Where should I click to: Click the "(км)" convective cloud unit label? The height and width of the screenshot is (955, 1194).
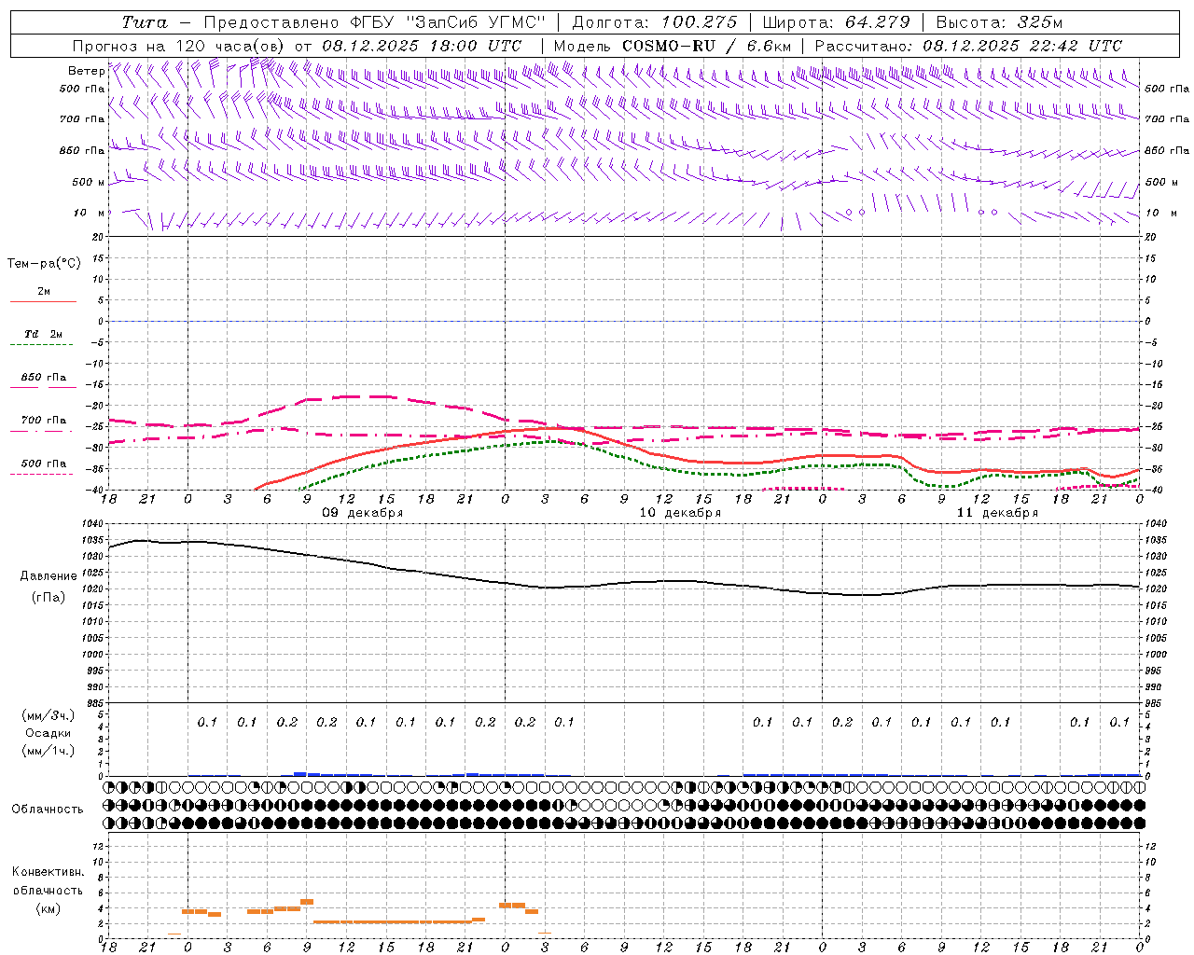[48, 908]
